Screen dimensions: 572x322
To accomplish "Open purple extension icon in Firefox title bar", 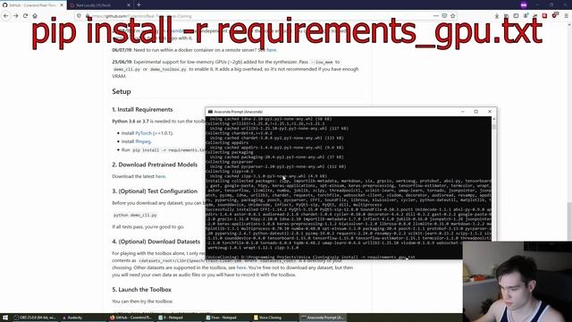I will pos(524,4).
